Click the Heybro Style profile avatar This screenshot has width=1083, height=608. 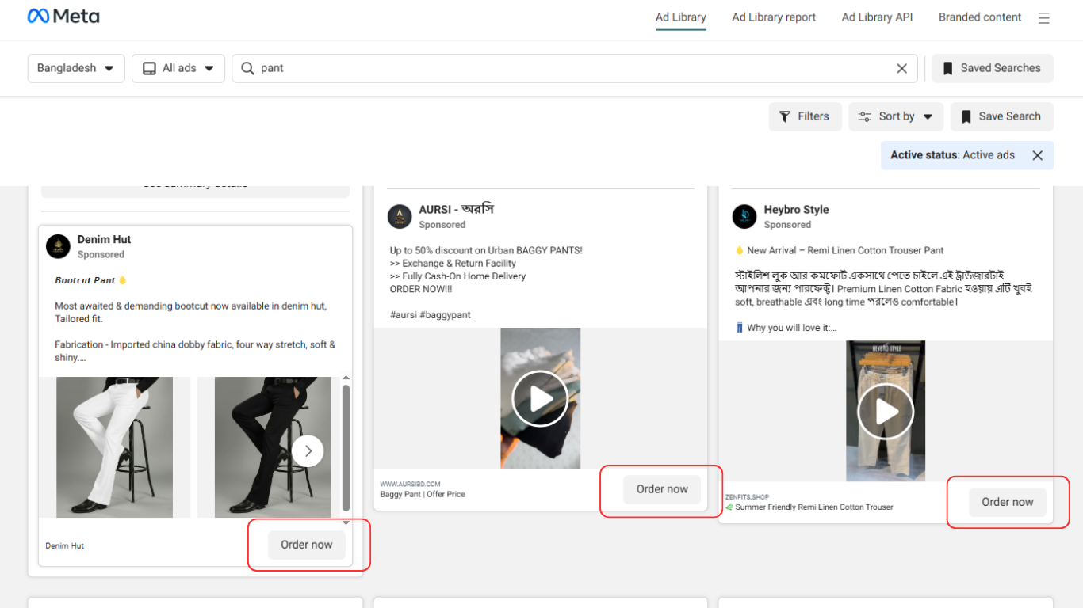click(744, 216)
